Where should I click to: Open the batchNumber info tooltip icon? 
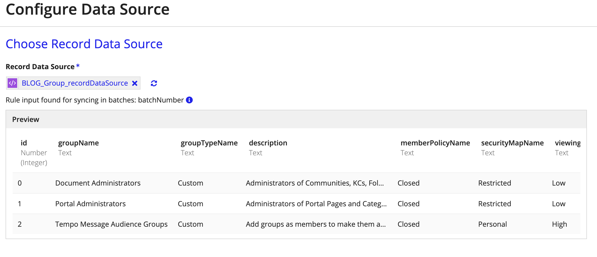(189, 100)
